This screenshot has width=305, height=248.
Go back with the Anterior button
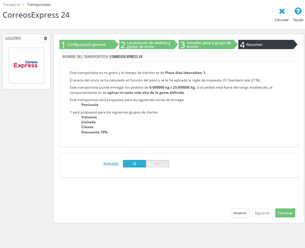[x=240, y=213]
